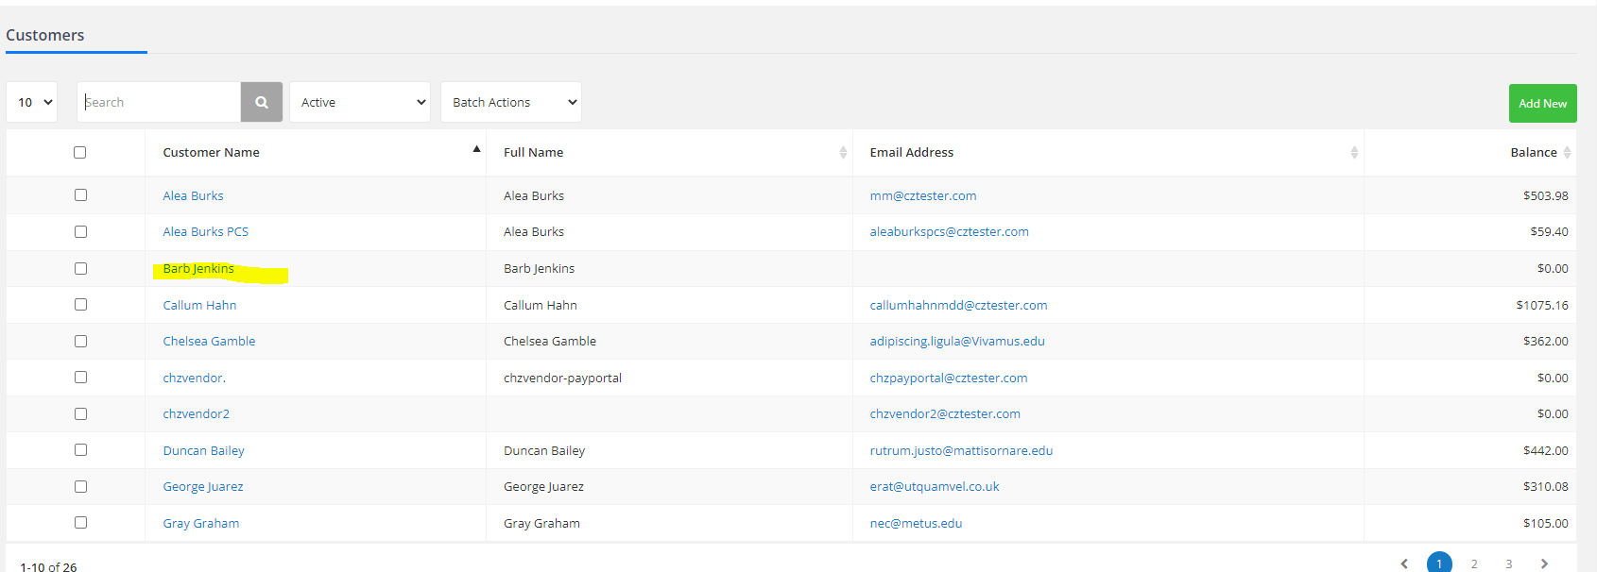Tick the Gray Graham row checkbox
Screen dimensions: 1597x572
[80, 523]
